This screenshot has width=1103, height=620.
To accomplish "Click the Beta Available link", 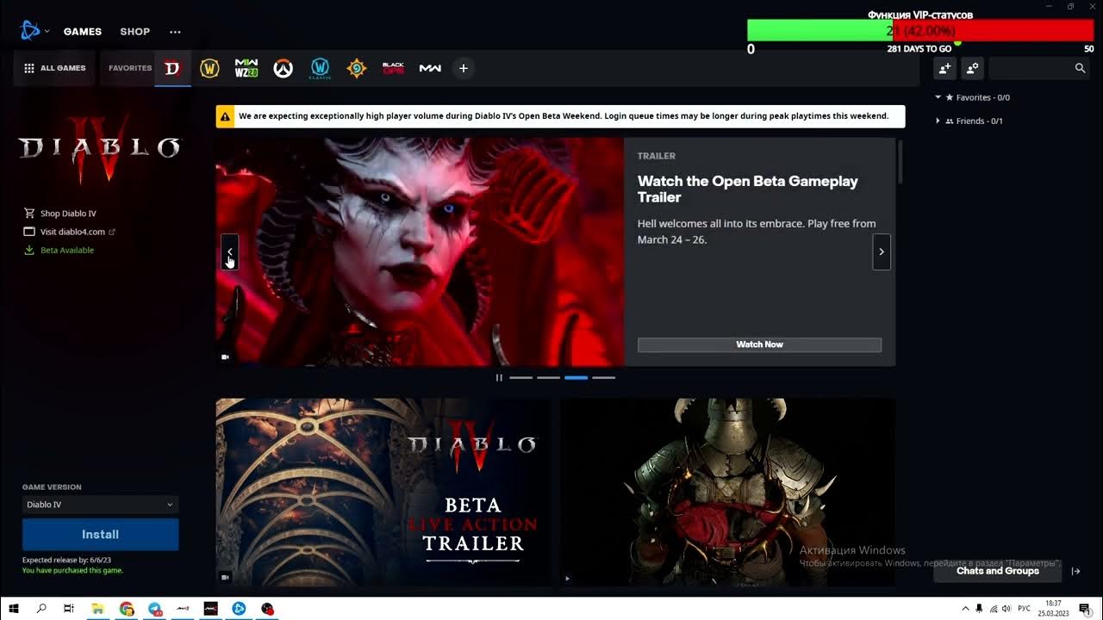I will pos(67,251).
